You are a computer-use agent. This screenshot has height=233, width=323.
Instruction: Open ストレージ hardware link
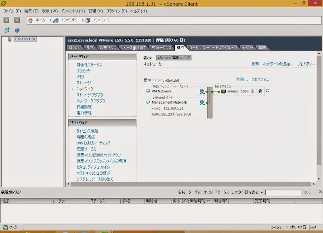click(84, 83)
